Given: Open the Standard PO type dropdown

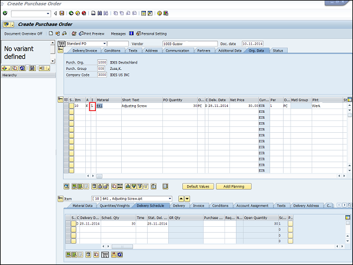Looking at the screenshot, I should tap(105, 43).
